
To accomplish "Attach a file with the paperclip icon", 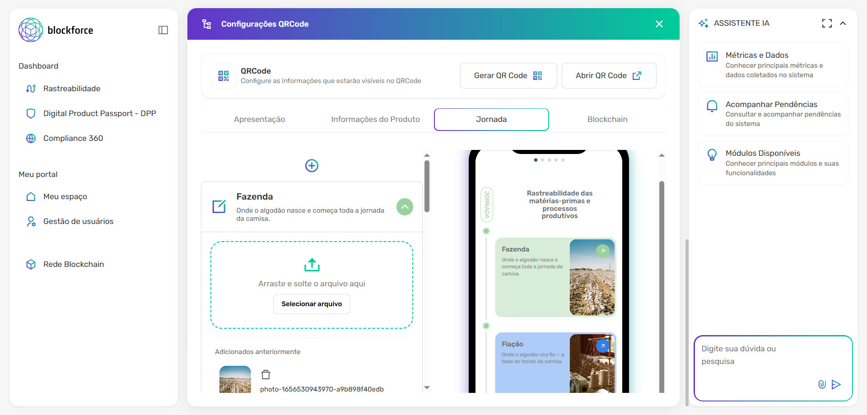I will coord(822,384).
